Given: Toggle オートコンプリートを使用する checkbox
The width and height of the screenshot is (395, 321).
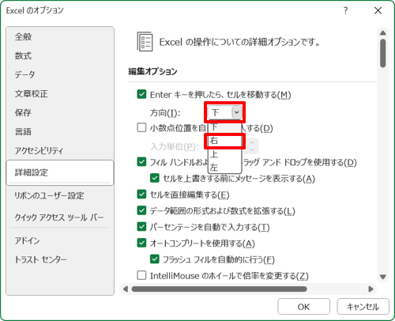Looking at the screenshot, I should tap(141, 243).
